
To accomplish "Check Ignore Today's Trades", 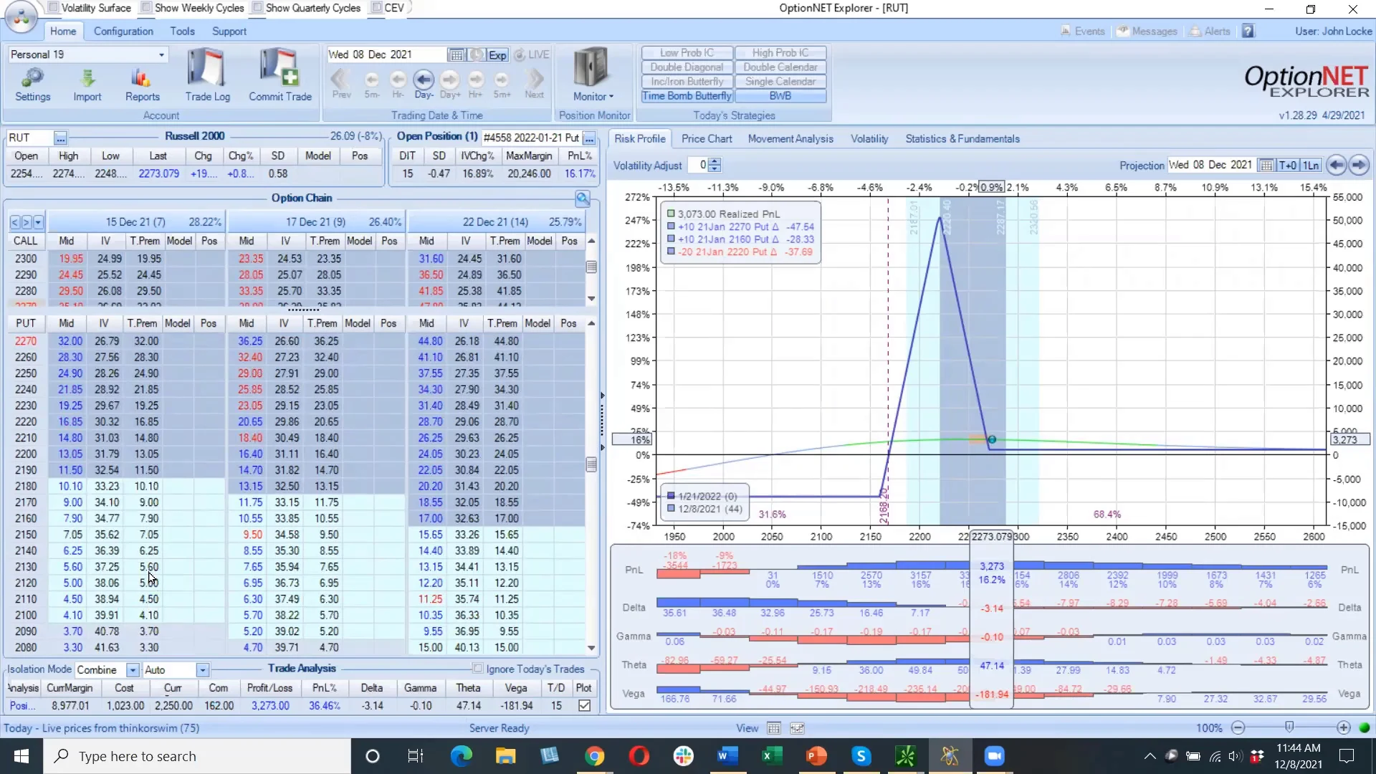I will coord(477,669).
